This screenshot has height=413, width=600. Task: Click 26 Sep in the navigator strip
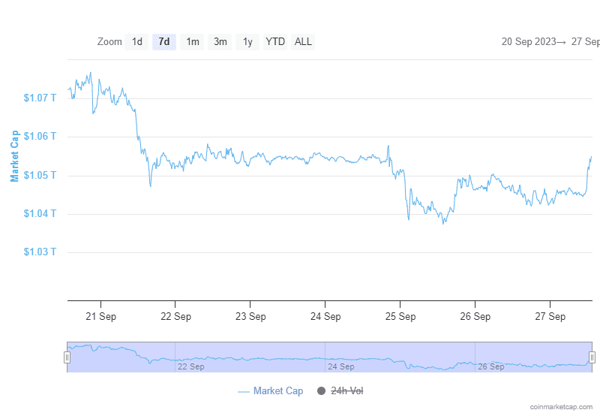(491, 366)
